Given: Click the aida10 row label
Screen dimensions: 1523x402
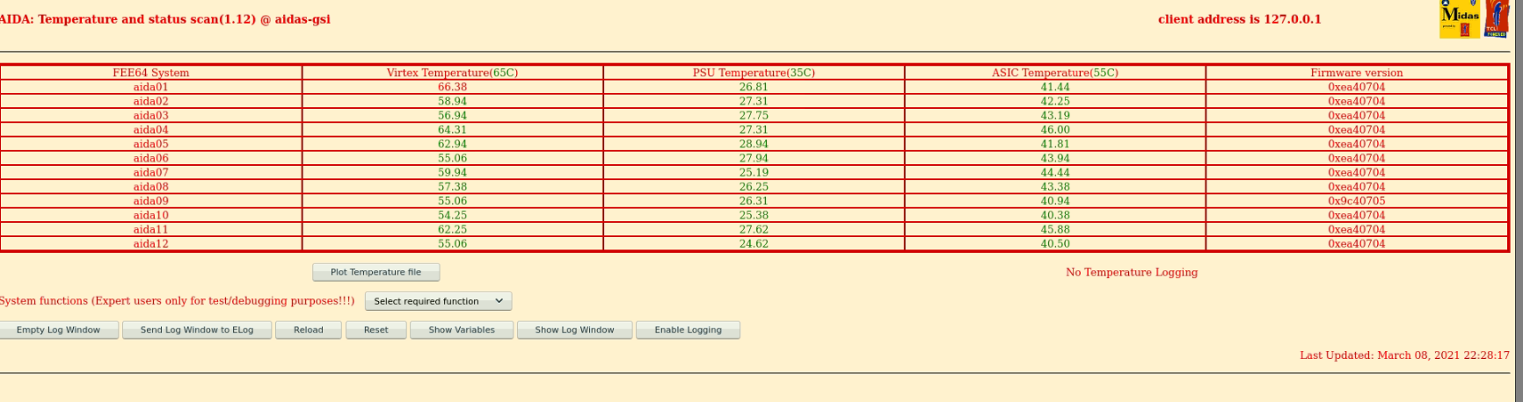Looking at the screenshot, I should [x=151, y=215].
